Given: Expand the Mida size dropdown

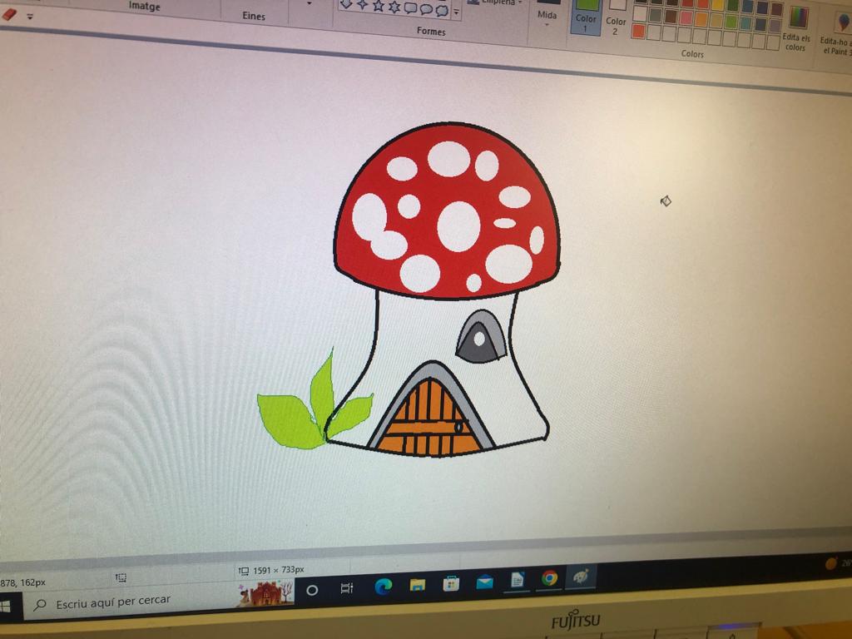Looking at the screenshot, I should coord(547,17).
